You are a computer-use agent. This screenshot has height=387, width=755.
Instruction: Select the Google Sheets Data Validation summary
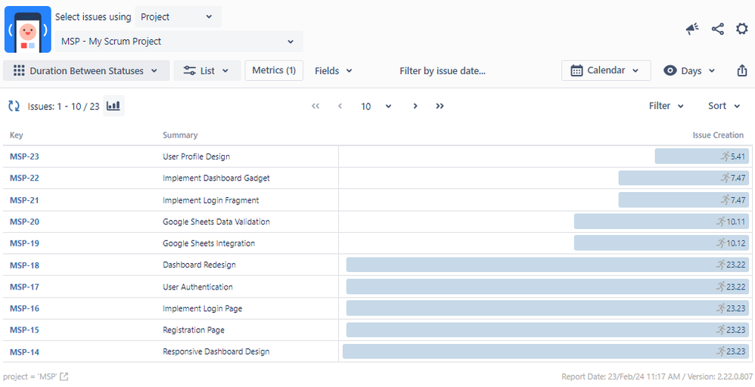216,222
